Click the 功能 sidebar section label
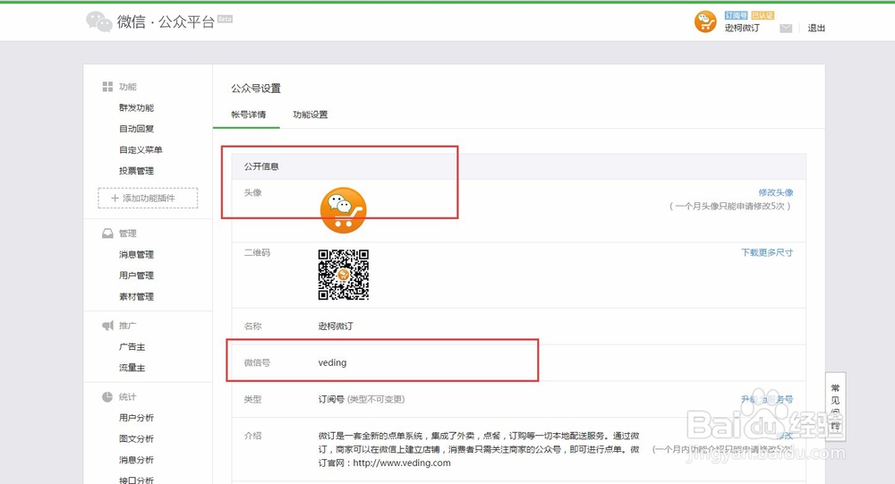Viewport: 895px width, 484px height. pos(128,87)
